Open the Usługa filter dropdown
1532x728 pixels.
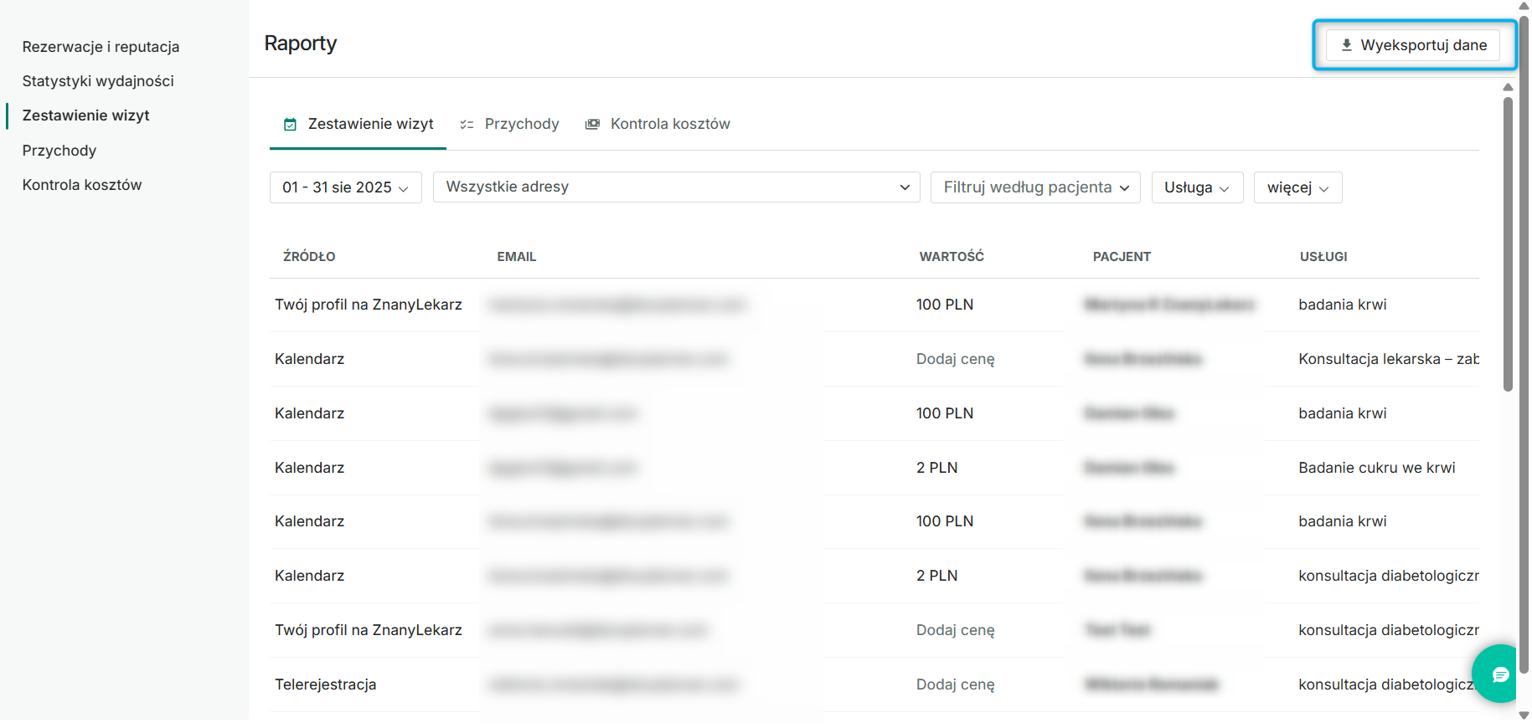pyautogui.click(x=1197, y=187)
